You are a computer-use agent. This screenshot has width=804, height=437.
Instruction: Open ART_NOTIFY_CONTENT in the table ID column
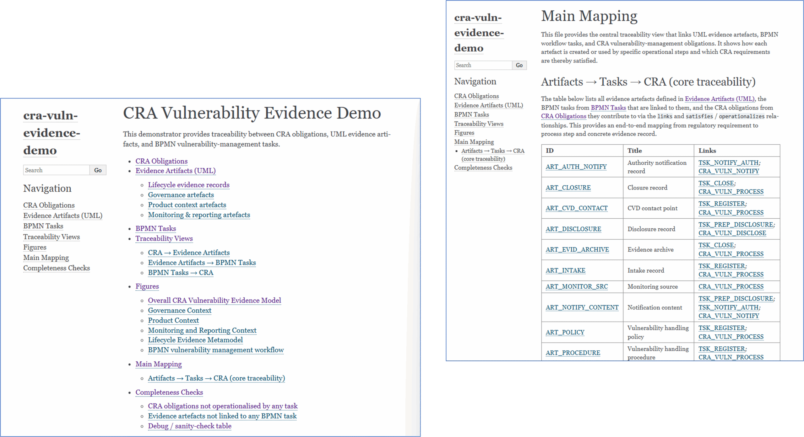pyautogui.click(x=582, y=307)
